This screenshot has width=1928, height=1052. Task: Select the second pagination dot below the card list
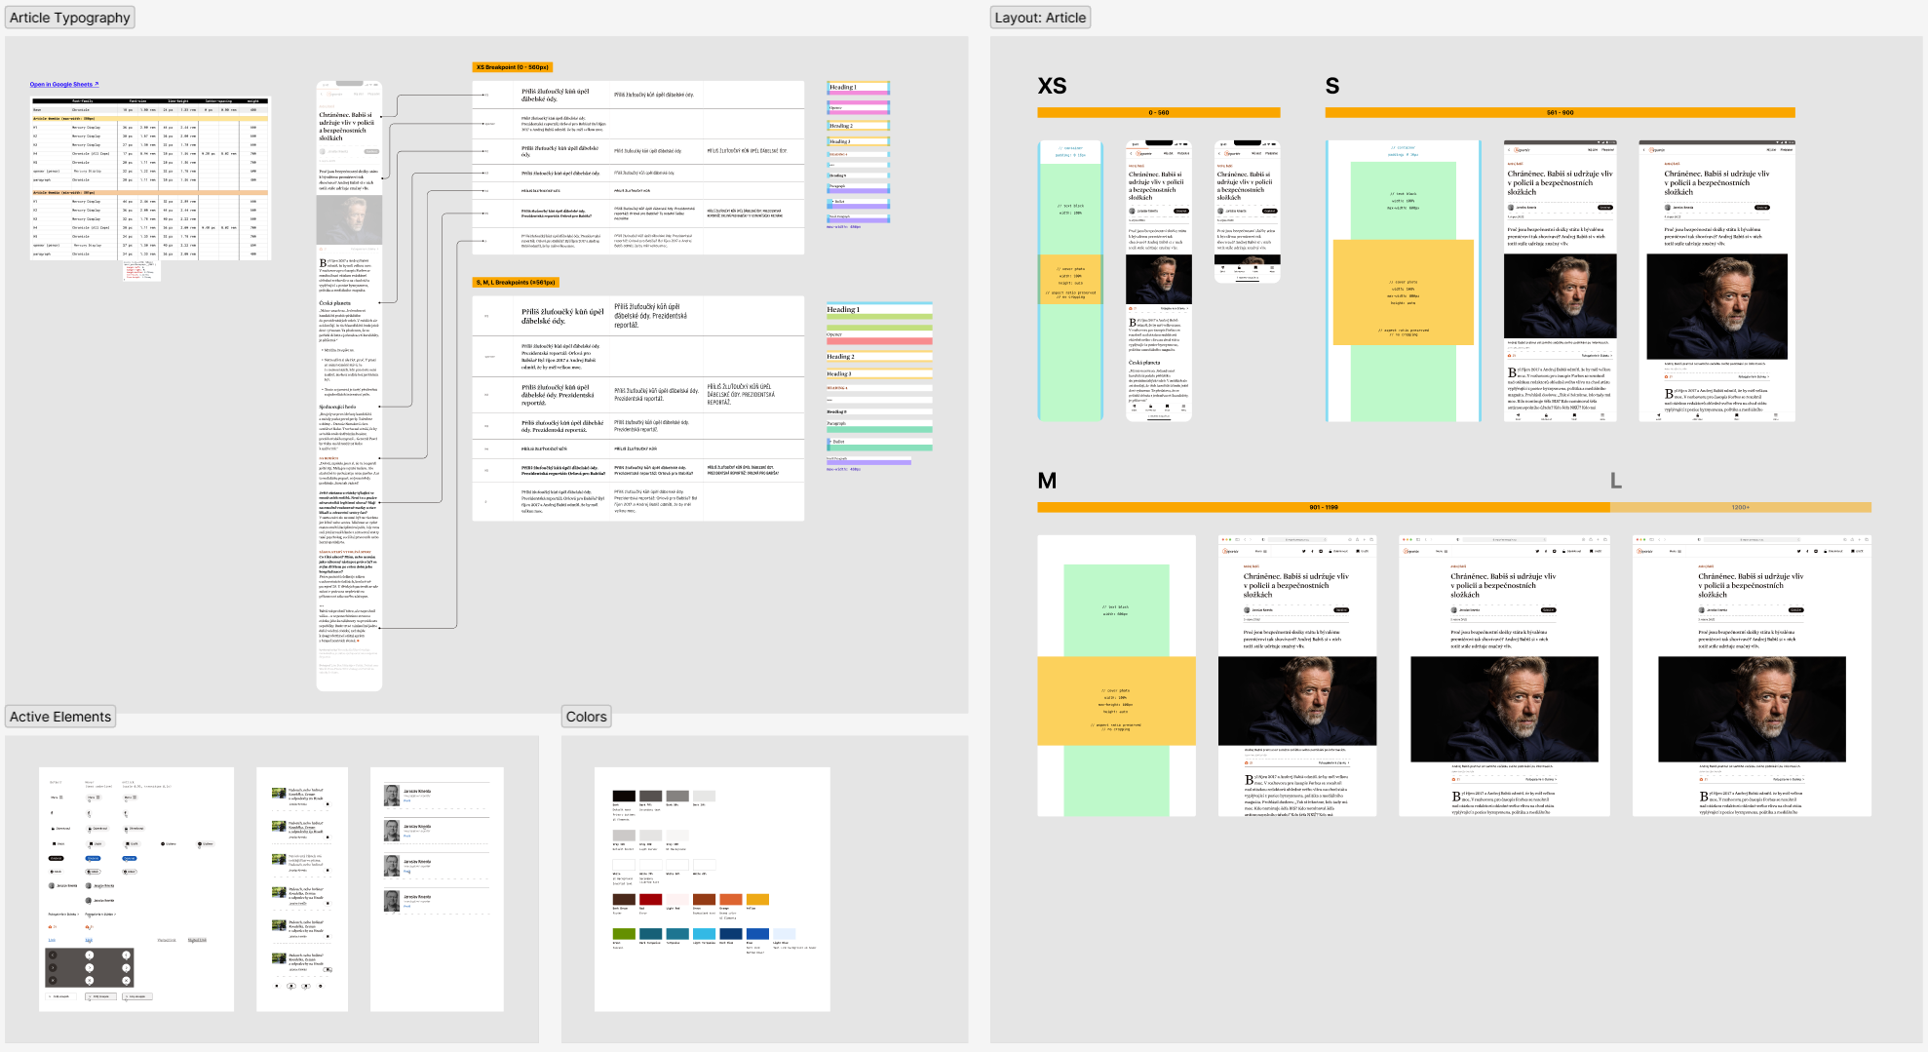coord(291,986)
